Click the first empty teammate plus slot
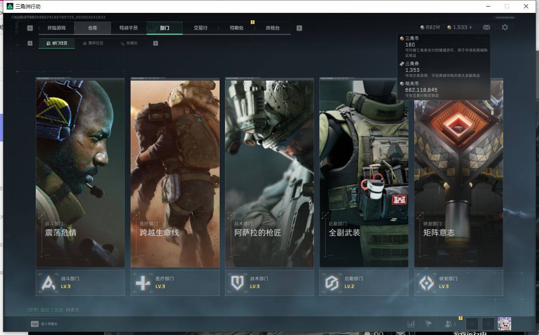Viewport: 539px width, 335px height. tap(472, 324)
